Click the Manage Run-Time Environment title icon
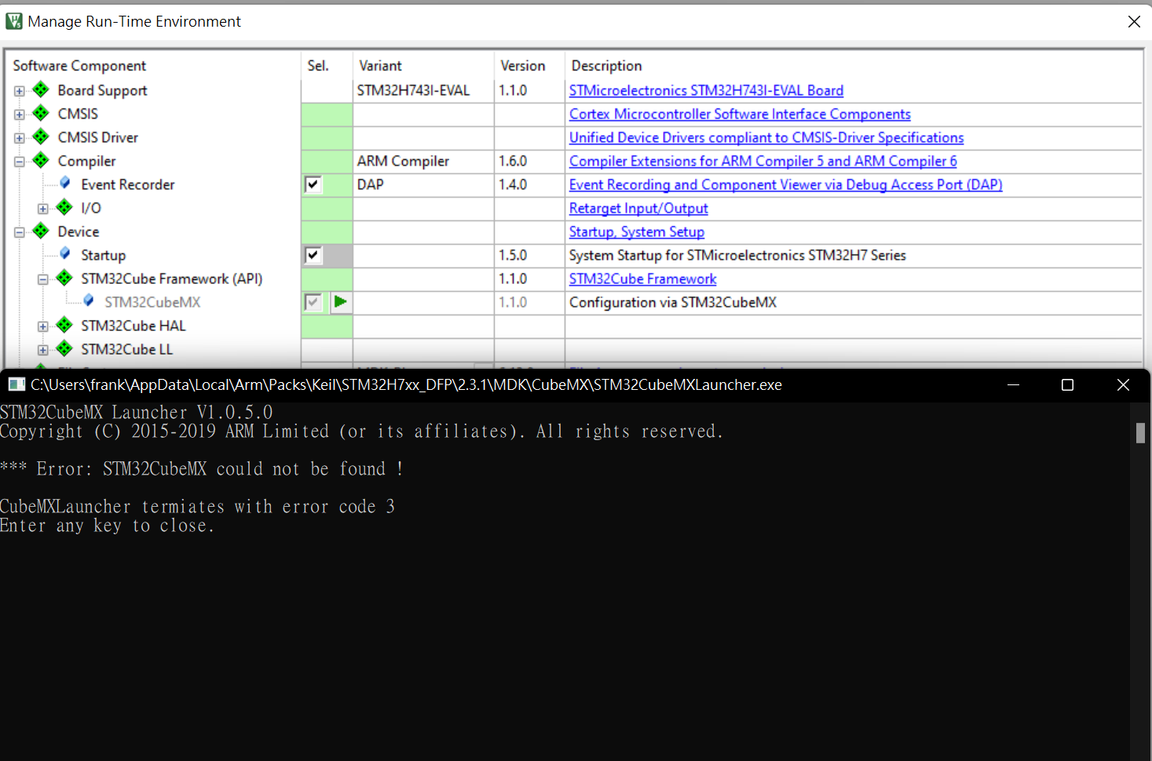Screen dimensions: 1152x761 (13, 21)
